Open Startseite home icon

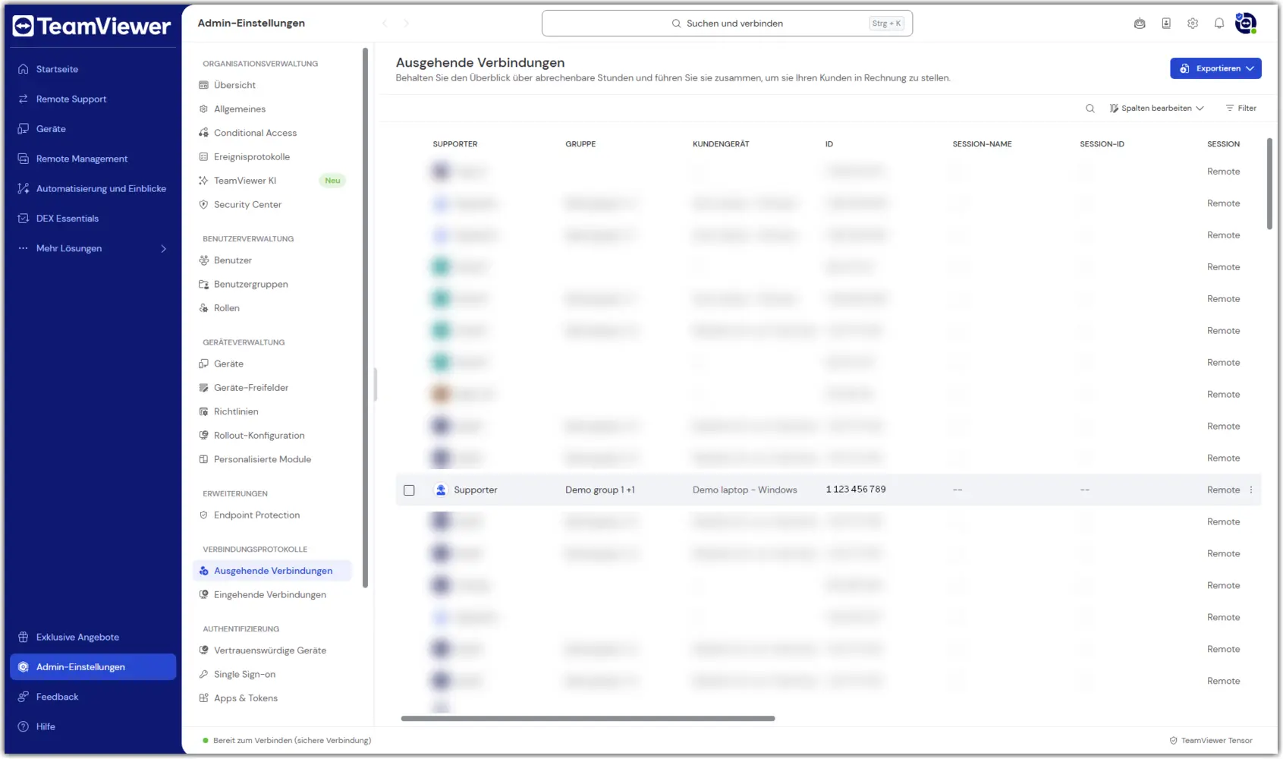(24, 69)
